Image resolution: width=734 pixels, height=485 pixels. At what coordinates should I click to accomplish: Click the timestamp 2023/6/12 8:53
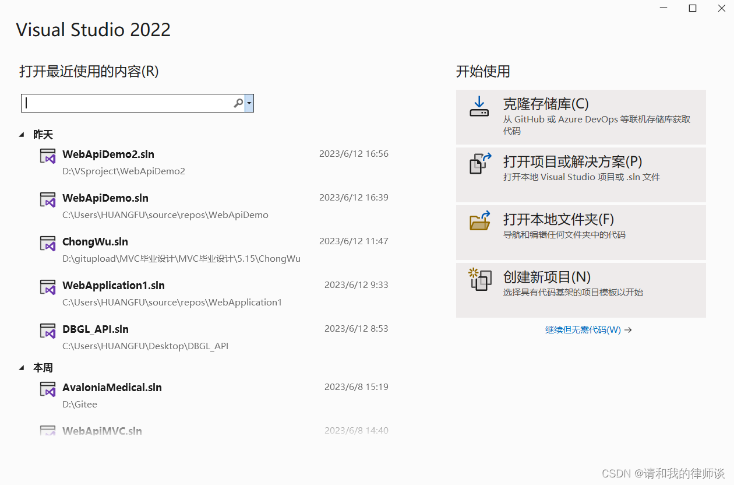coord(357,329)
